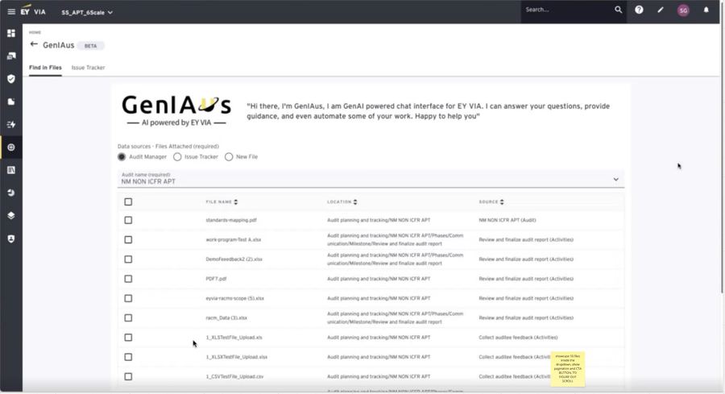725x394 pixels.
Task: Click file name standards-mapping.pdf
Action: click(x=231, y=220)
